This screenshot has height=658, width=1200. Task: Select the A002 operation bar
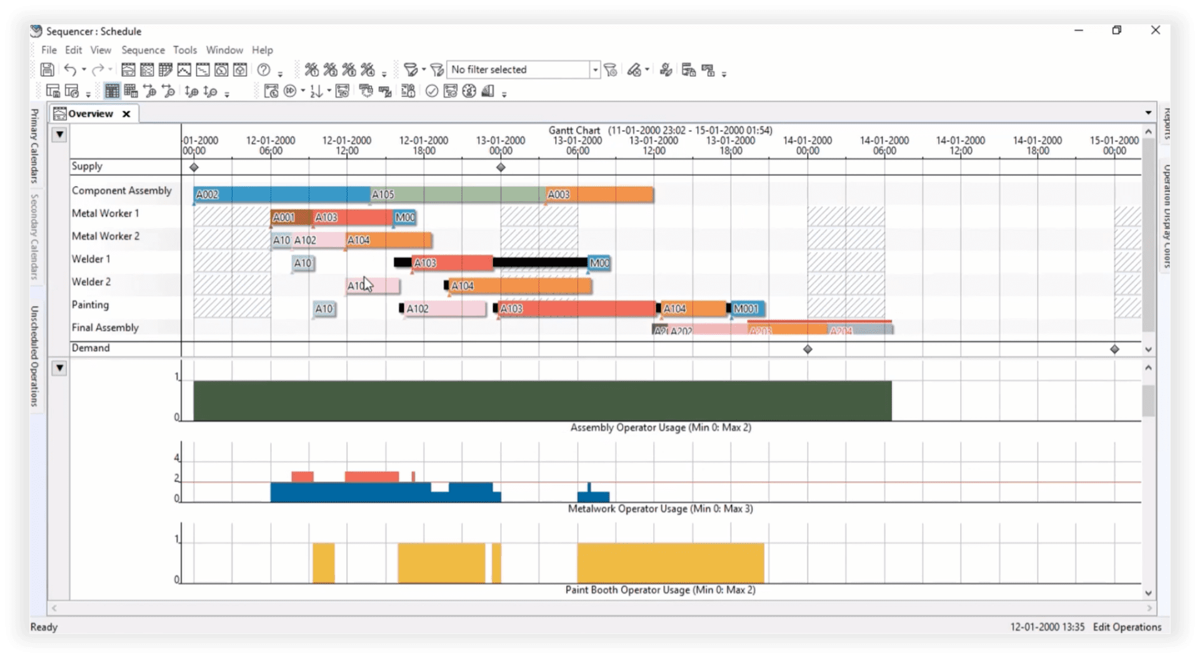[281, 194]
